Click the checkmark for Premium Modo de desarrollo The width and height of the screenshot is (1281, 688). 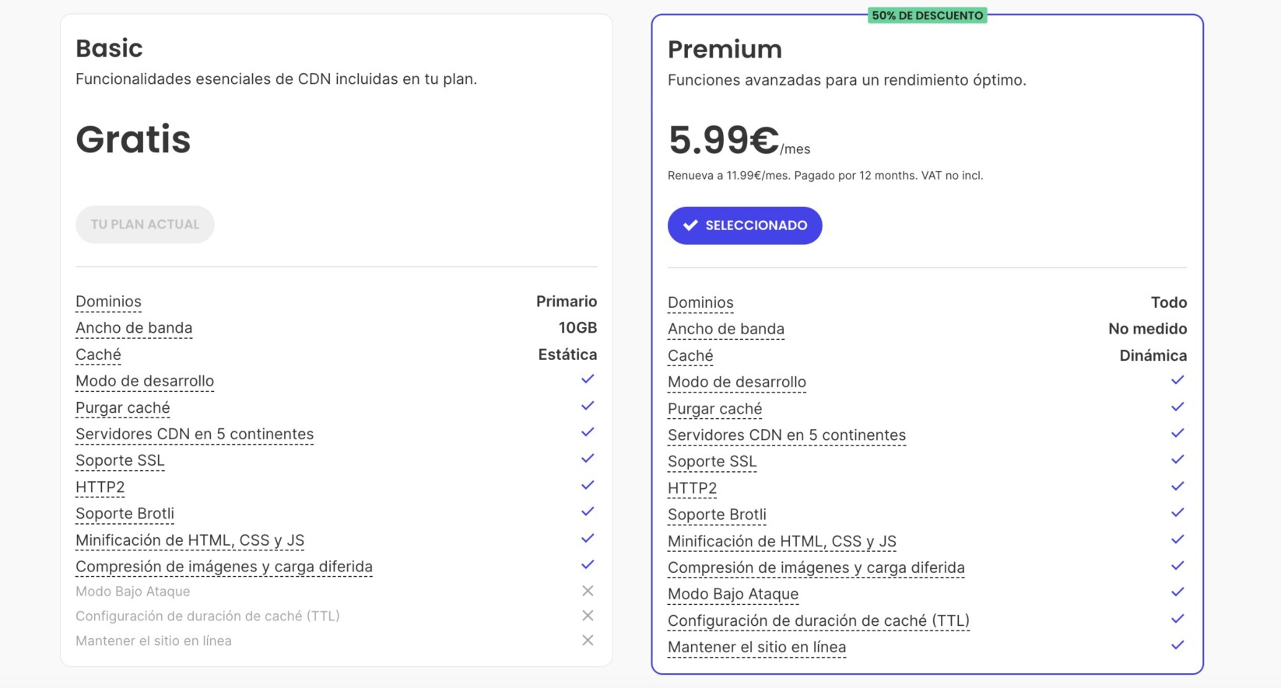pyautogui.click(x=1177, y=380)
